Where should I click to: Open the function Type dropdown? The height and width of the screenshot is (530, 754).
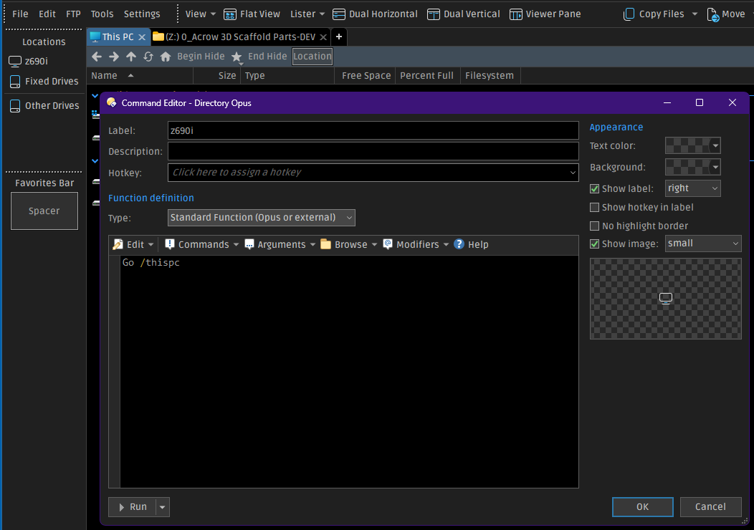[x=261, y=218]
